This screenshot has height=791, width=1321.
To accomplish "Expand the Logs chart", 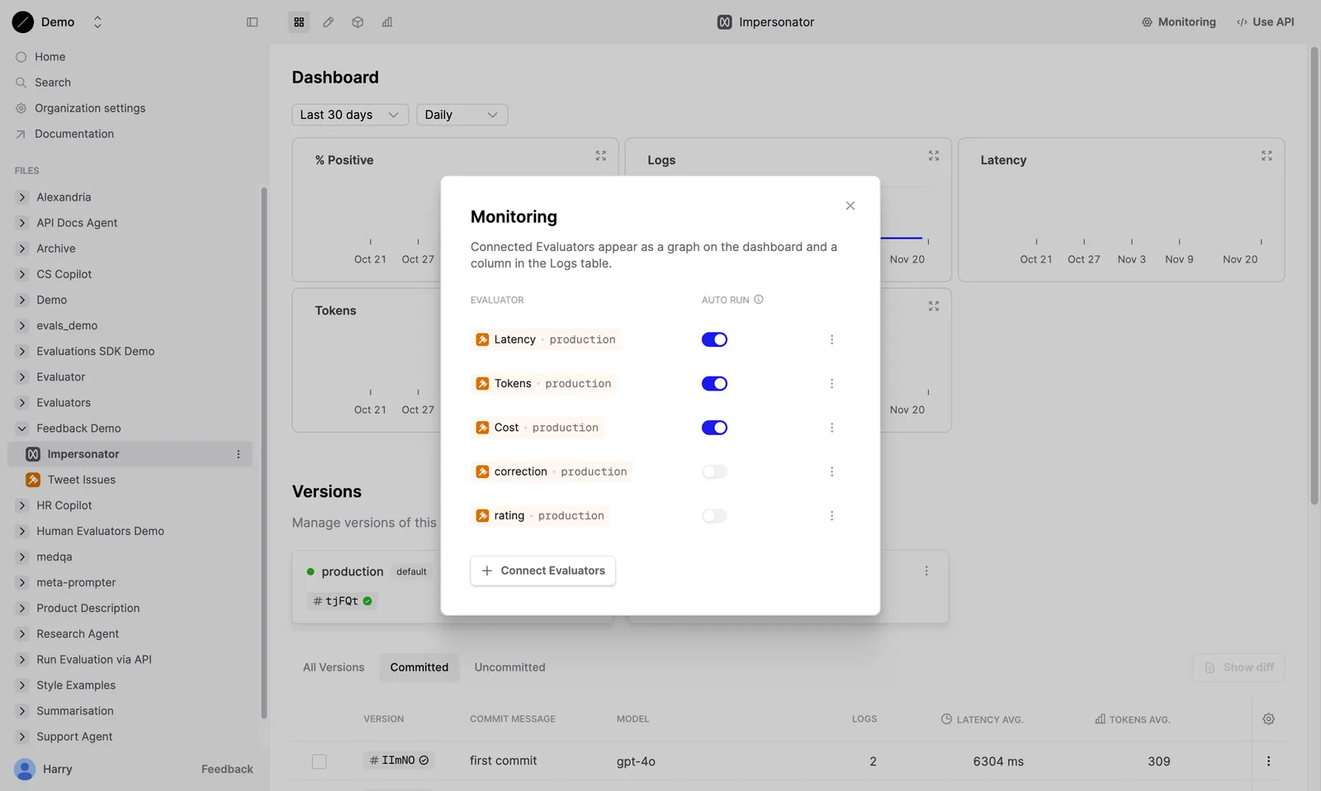I will (934, 156).
